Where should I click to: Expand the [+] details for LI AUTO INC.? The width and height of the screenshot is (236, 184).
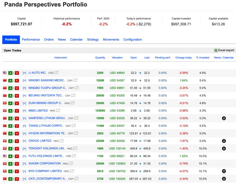[24, 73]
